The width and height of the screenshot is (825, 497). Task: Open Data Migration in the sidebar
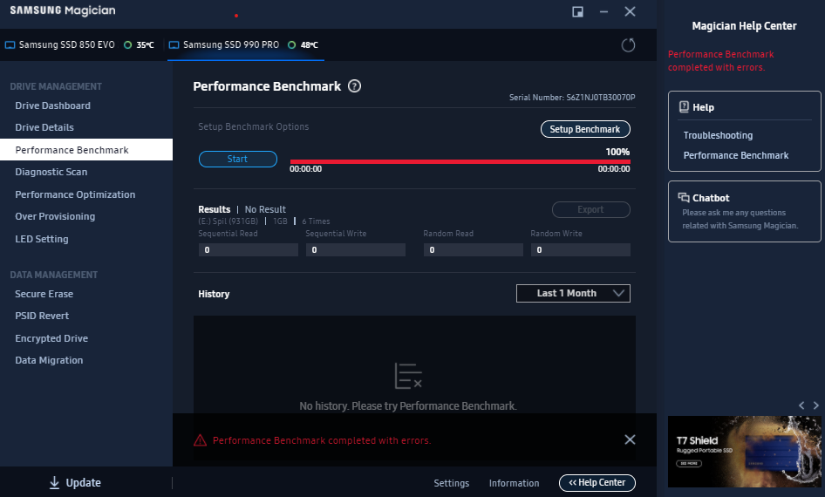[x=49, y=360]
